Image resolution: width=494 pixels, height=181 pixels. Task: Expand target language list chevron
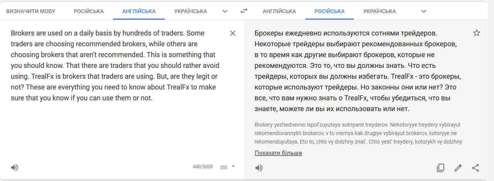423,11
